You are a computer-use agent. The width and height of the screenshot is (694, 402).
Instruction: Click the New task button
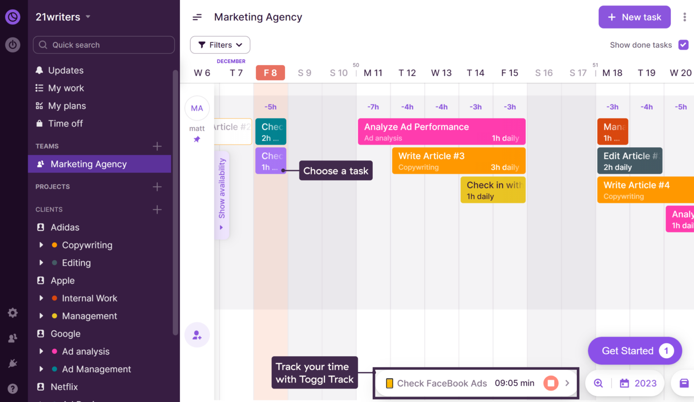pos(634,17)
